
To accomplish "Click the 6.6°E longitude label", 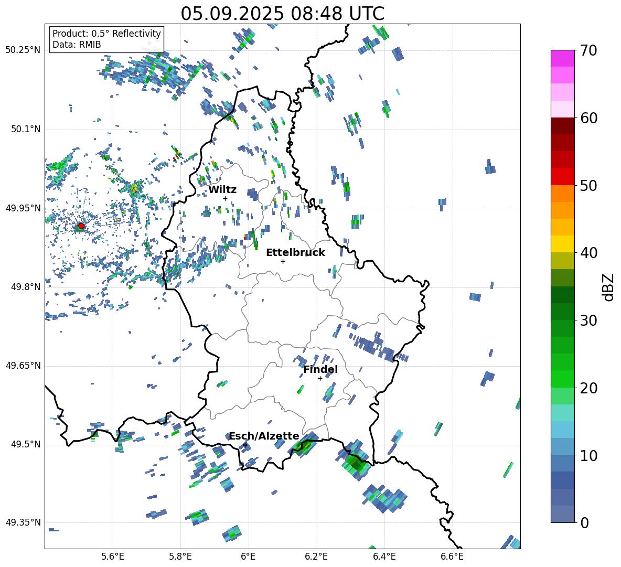I will pyautogui.click(x=452, y=557).
